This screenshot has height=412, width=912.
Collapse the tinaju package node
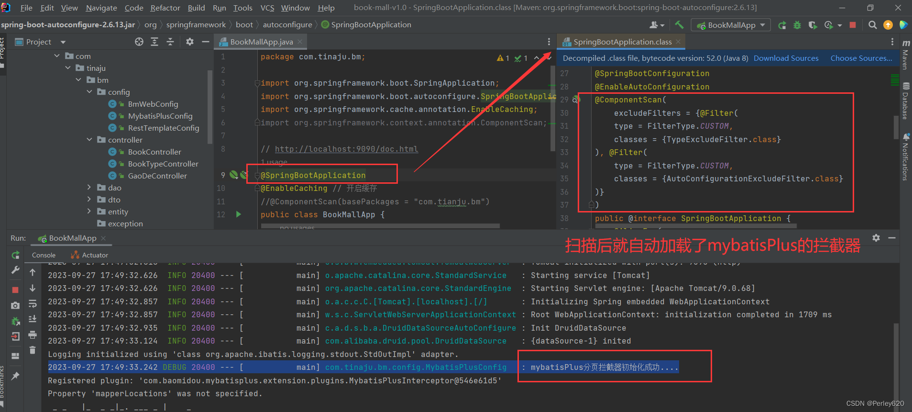[x=68, y=68]
